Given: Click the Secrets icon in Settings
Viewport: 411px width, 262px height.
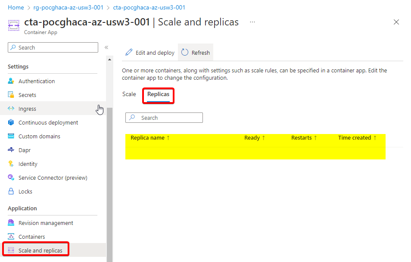Looking at the screenshot, I should [11, 95].
